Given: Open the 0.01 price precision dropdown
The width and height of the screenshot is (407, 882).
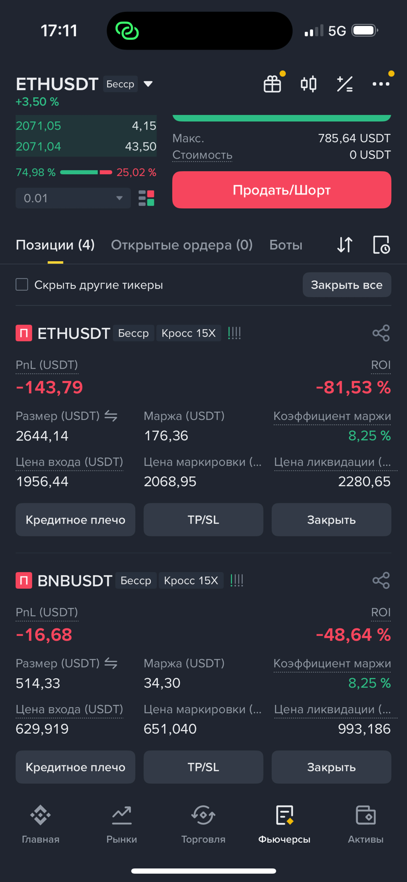Looking at the screenshot, I should [x=73, y=198].
